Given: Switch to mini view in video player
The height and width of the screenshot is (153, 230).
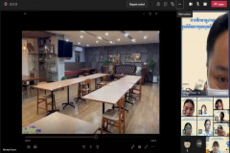Looking at the screenshot, I should click(x=139, y=147).
